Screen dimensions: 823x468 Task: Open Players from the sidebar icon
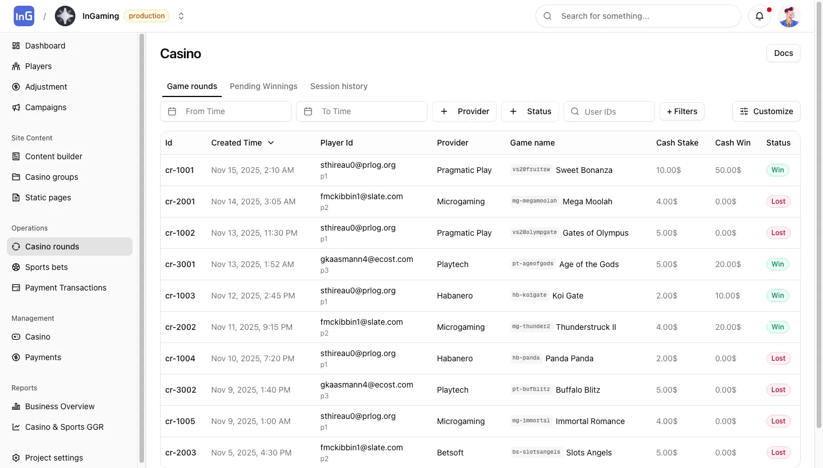click(x=16, y=66)
